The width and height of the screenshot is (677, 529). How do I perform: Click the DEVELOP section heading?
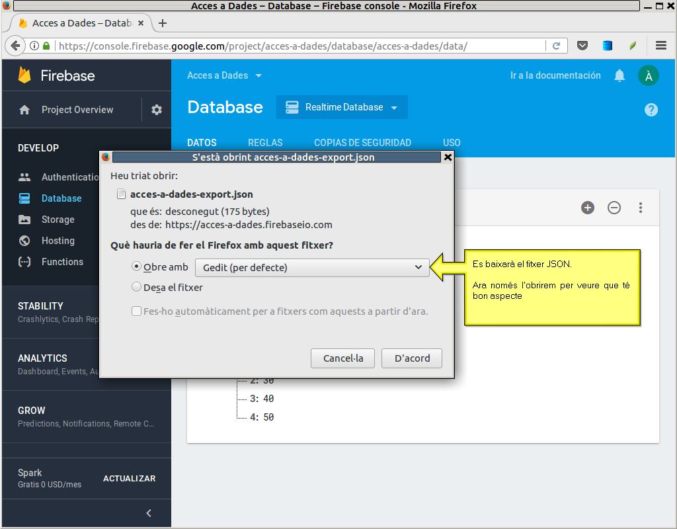[38, 147]
